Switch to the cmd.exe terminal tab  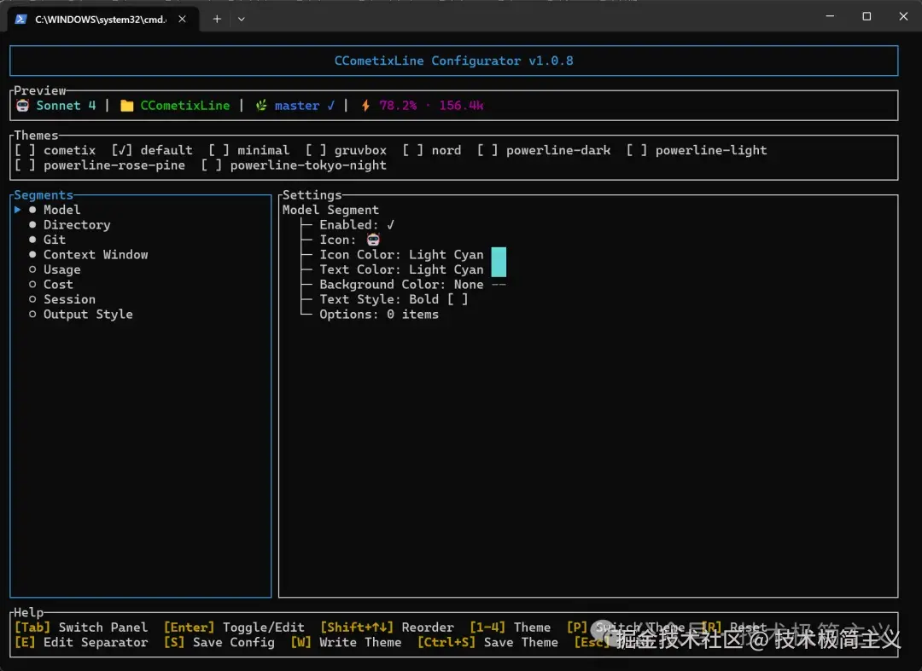point(101,19)
